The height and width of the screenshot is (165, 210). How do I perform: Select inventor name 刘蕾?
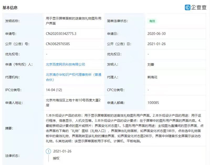point(151,65)
